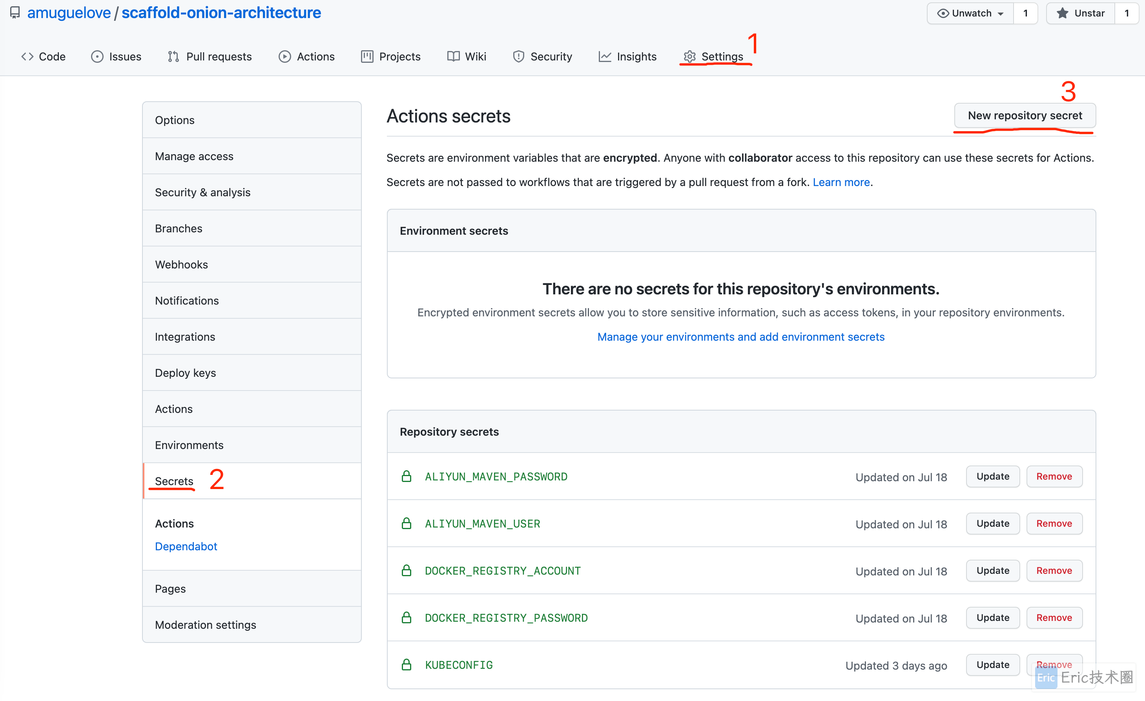Open Dependabot secrets link

[x=186, y=546]
